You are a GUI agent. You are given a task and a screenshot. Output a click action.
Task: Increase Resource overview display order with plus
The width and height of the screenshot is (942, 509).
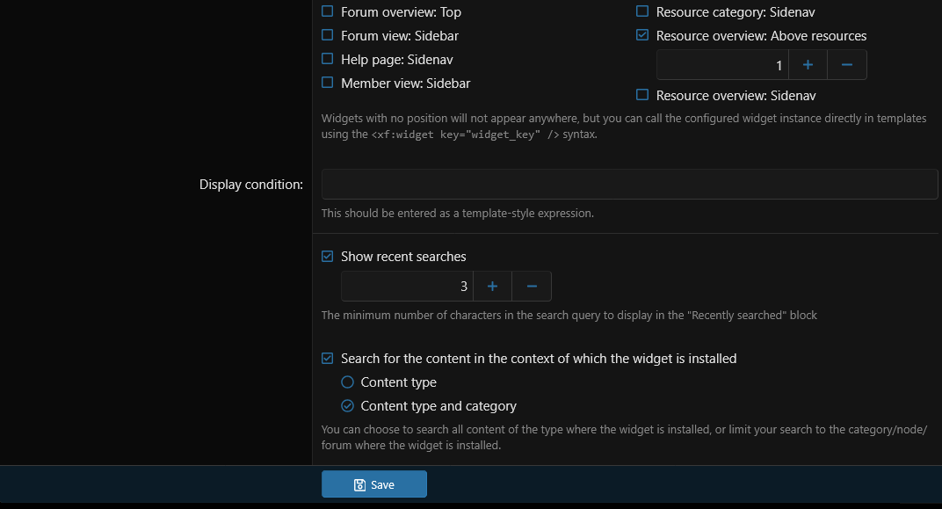[x=808, y=65]
